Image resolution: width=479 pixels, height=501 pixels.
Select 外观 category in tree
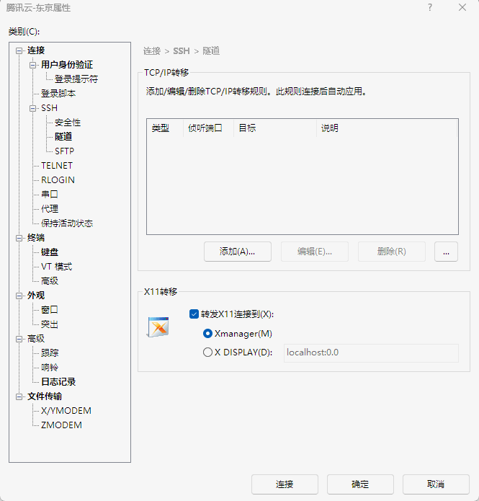click(x=36, y=296)
